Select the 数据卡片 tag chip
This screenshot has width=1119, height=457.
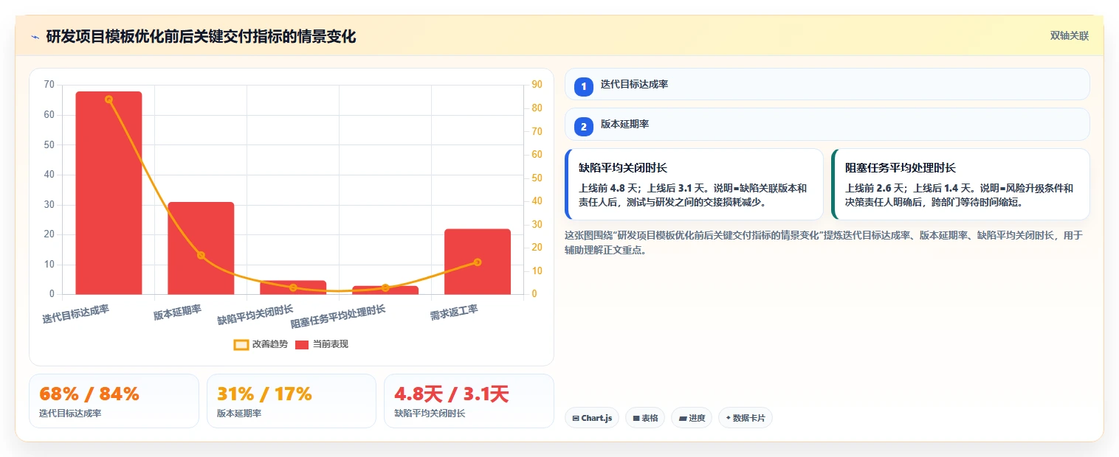click(x=746, y=418)
